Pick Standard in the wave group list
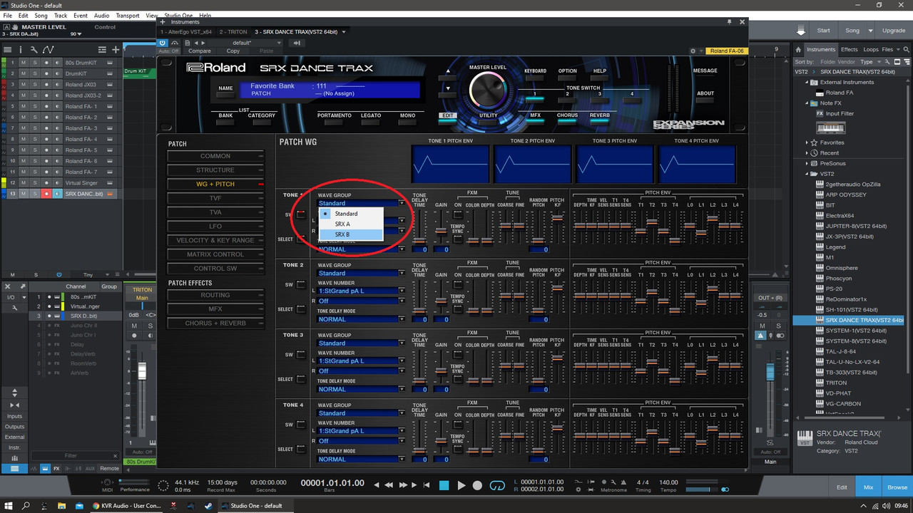The image size is (913, 513). click(x=351, y=213)
